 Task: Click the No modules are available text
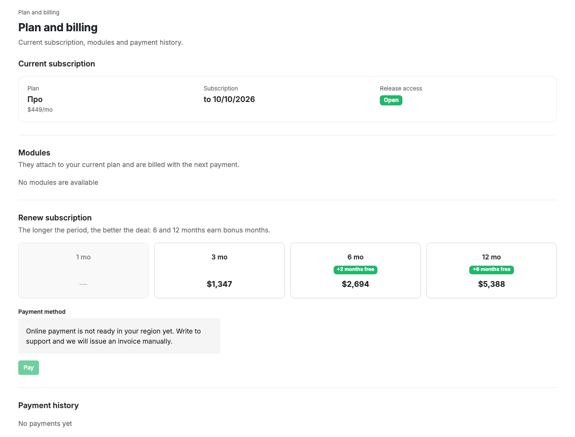pyautogui.click(x=58, y=182)
